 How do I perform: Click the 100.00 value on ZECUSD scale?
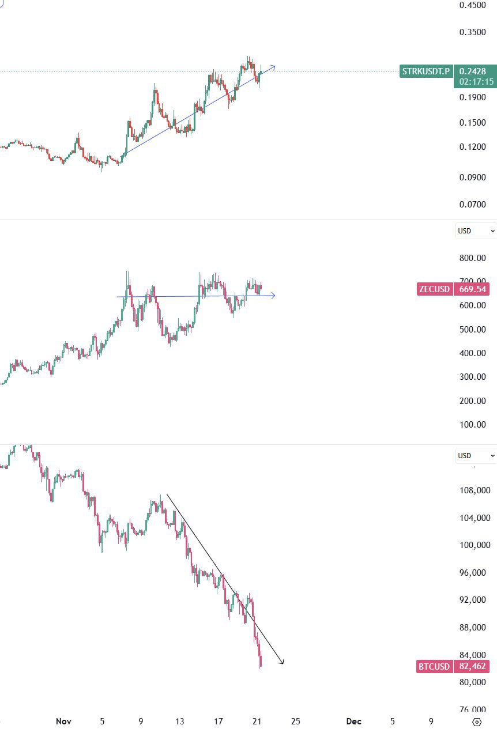click(x=473, y=425)
